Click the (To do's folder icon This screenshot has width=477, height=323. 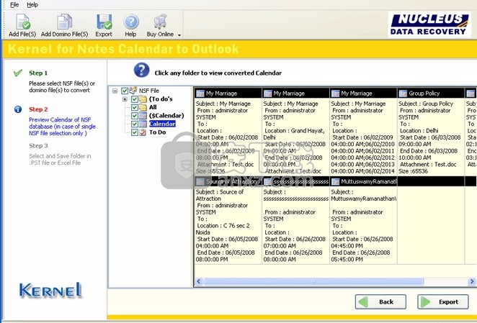(143, 99)
